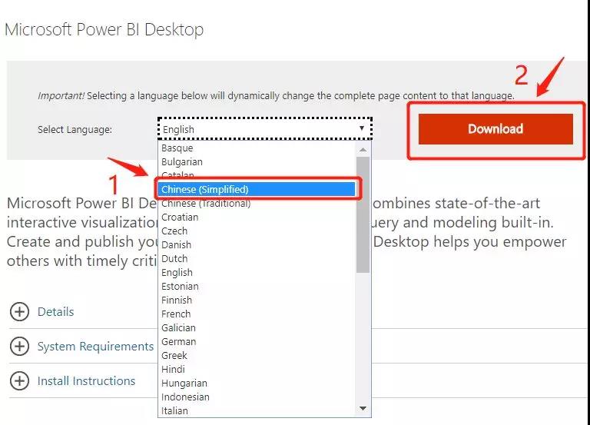590x425 pixels.
Task: Open the Install Instructions link
Action: point(86,381)
